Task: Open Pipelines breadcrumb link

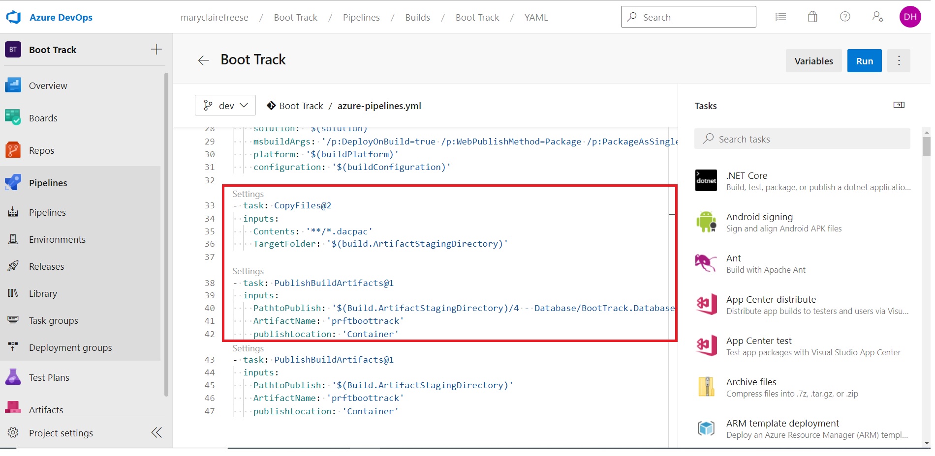Action: pos(361,17)
